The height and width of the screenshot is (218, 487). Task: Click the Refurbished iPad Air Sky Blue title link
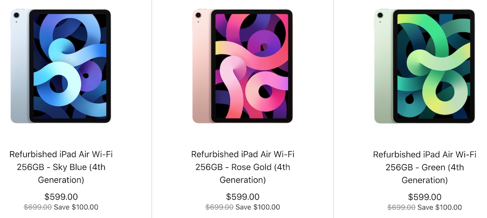click(x=61, y=167)
